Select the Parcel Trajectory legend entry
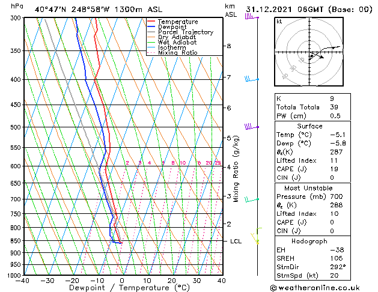This screenshot has width=378, height=292. pyautogui.click(x=186, y=32)
